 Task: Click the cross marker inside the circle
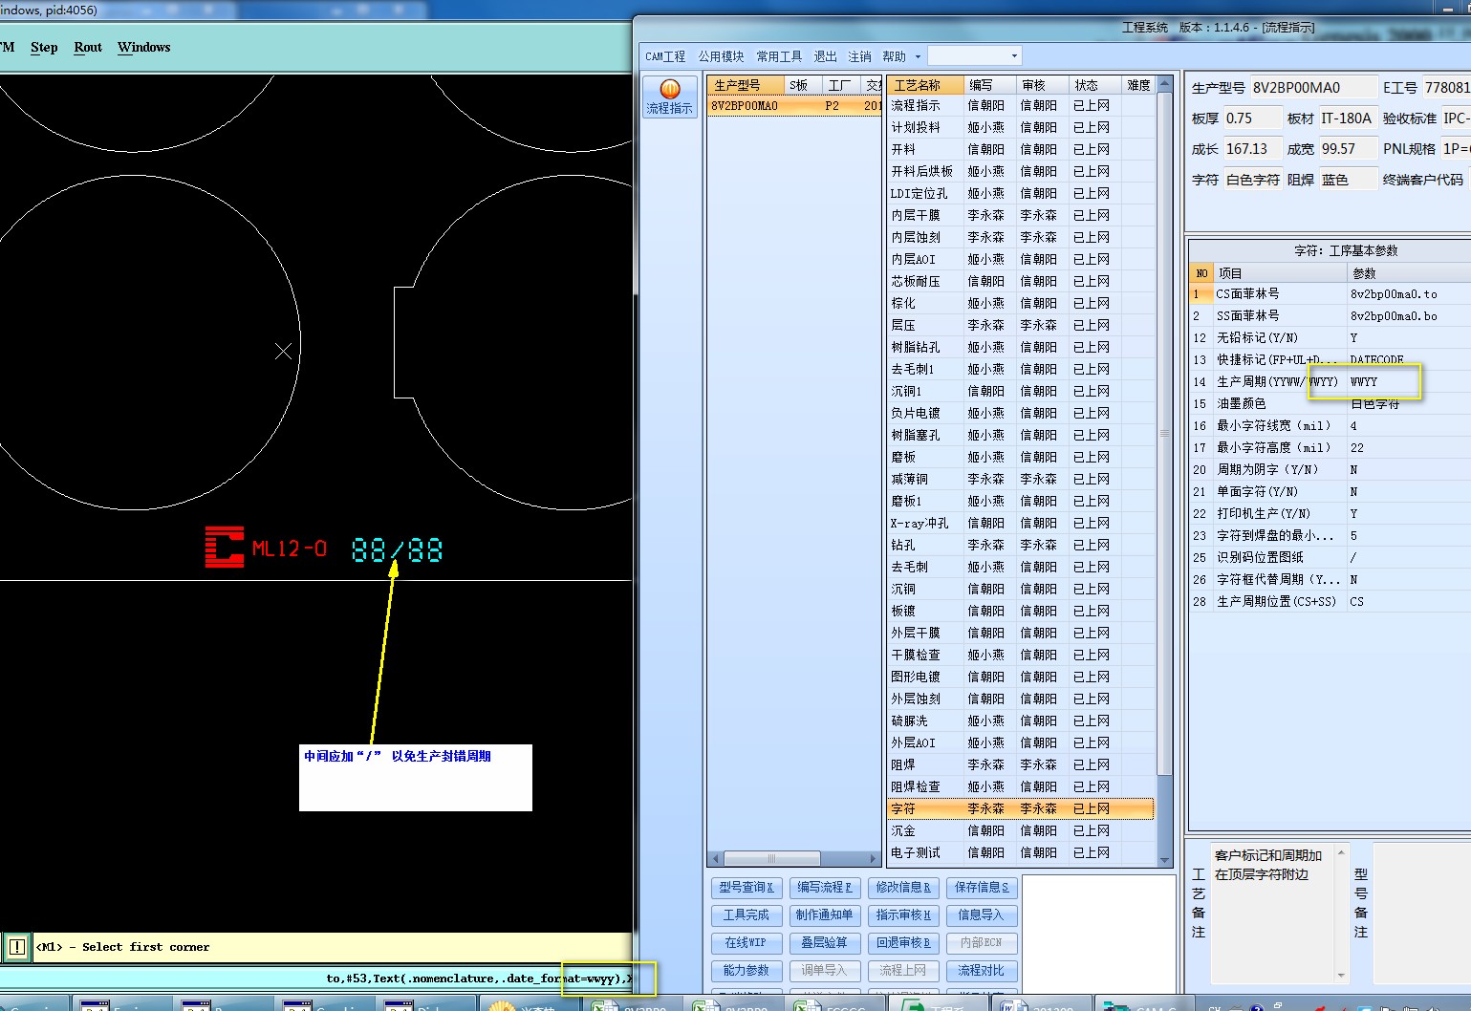click(x=283, y=352)
